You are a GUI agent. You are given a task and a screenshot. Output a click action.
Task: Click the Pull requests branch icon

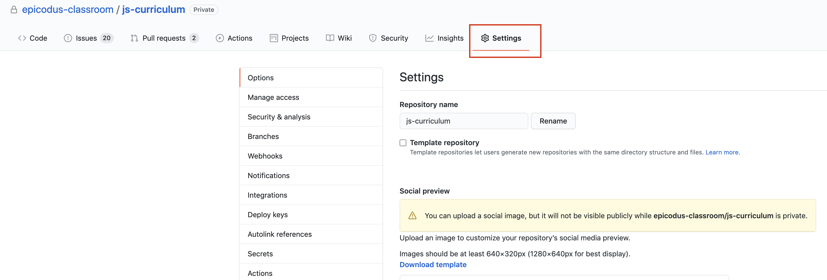(x=134, y=38)
